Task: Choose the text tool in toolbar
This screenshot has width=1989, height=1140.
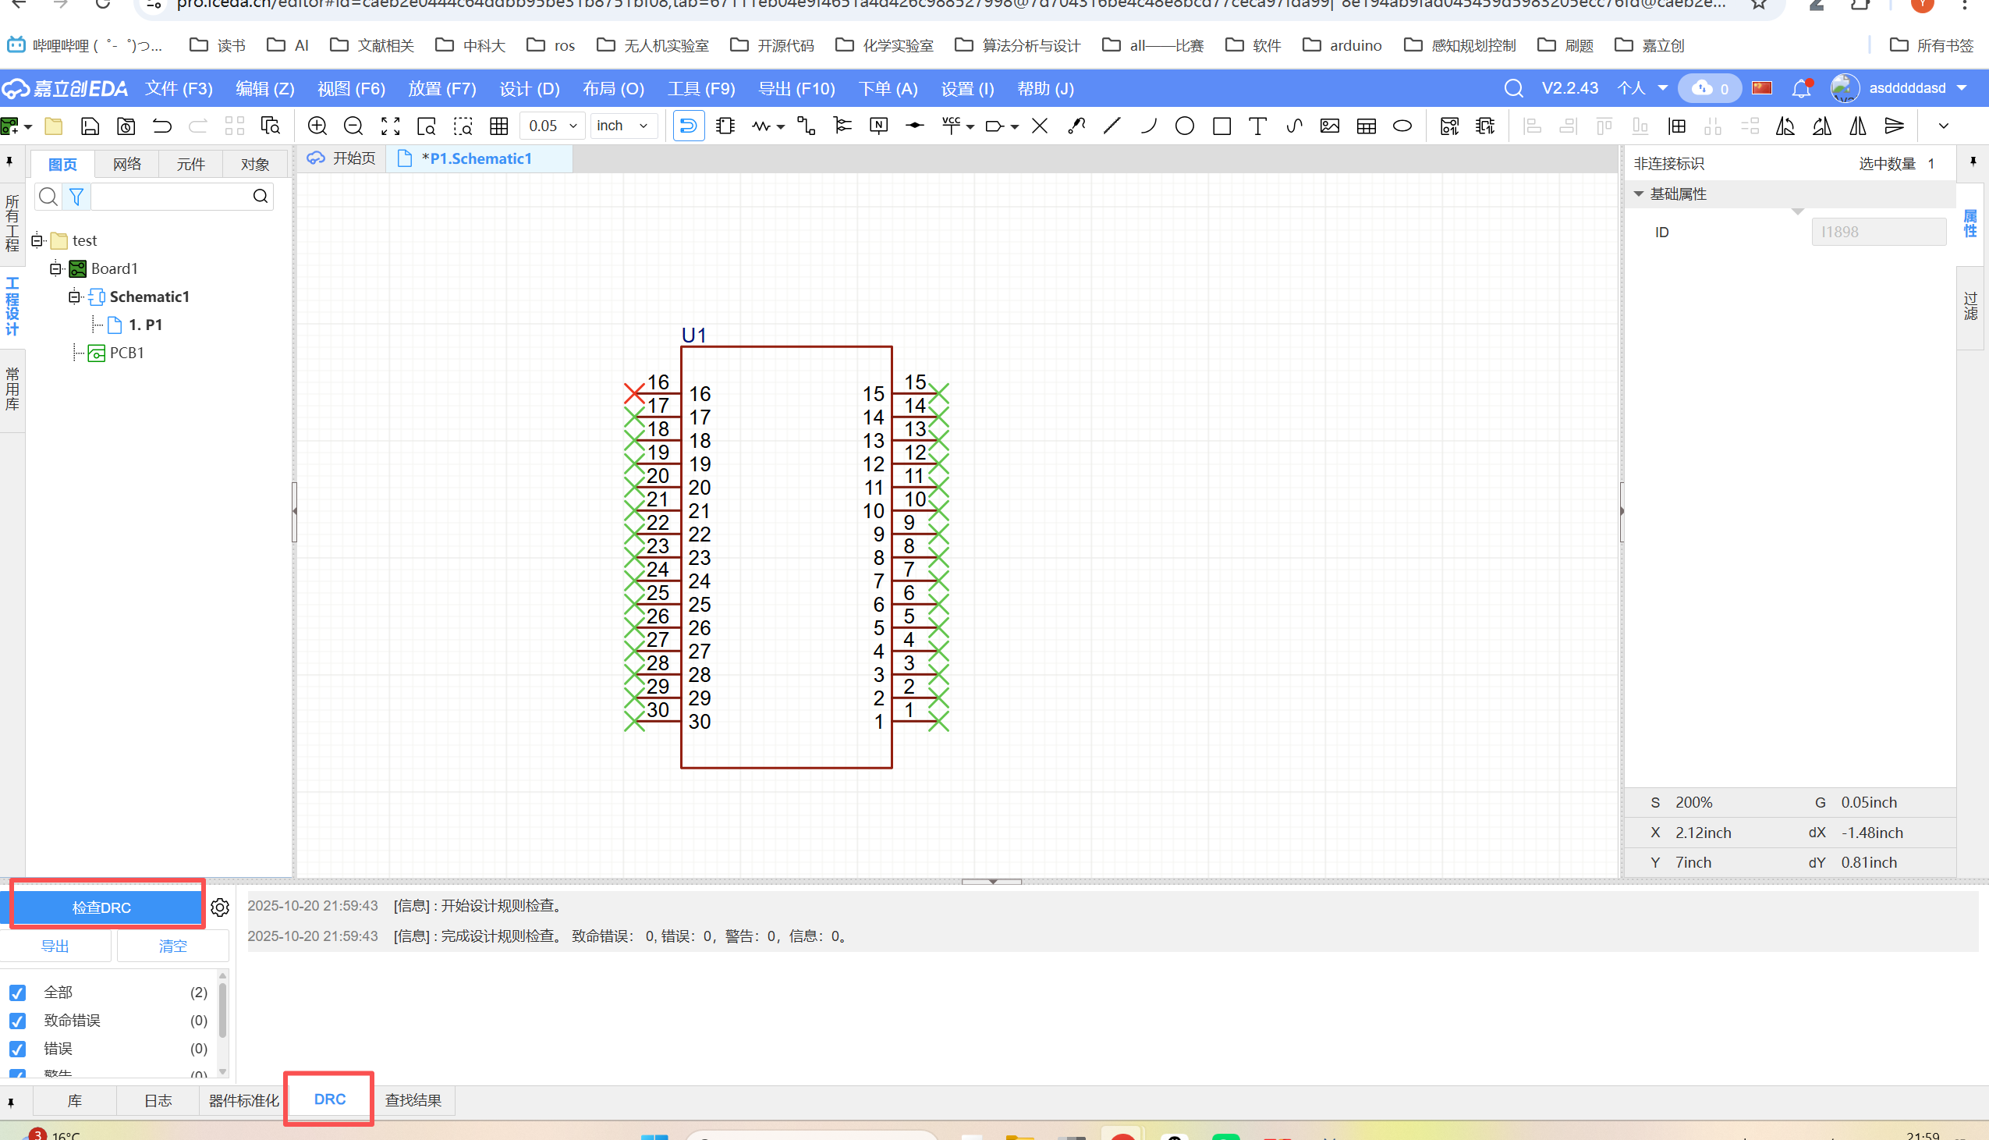Action: (x=1257, y=126)
